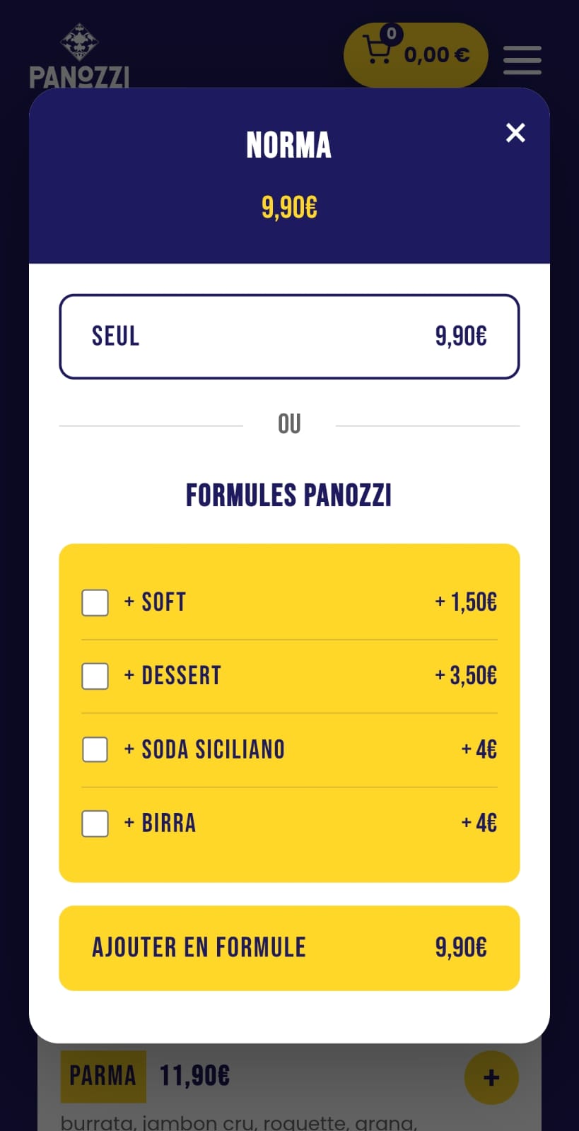
Task: Click the yellow Parma label
Action: (x=103, y=1077)
